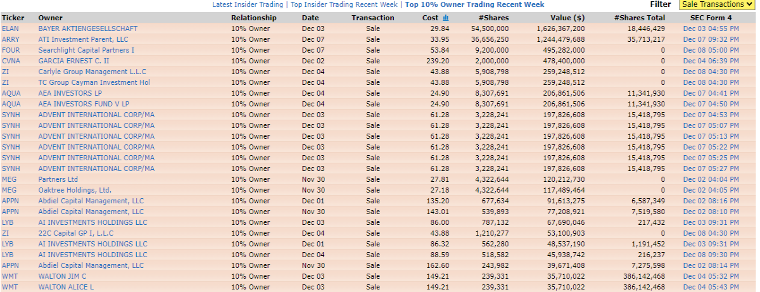Open SEC form Dec 07 05:27 PM
This screenshot has width=760, height=292.
tap(711, 168)
